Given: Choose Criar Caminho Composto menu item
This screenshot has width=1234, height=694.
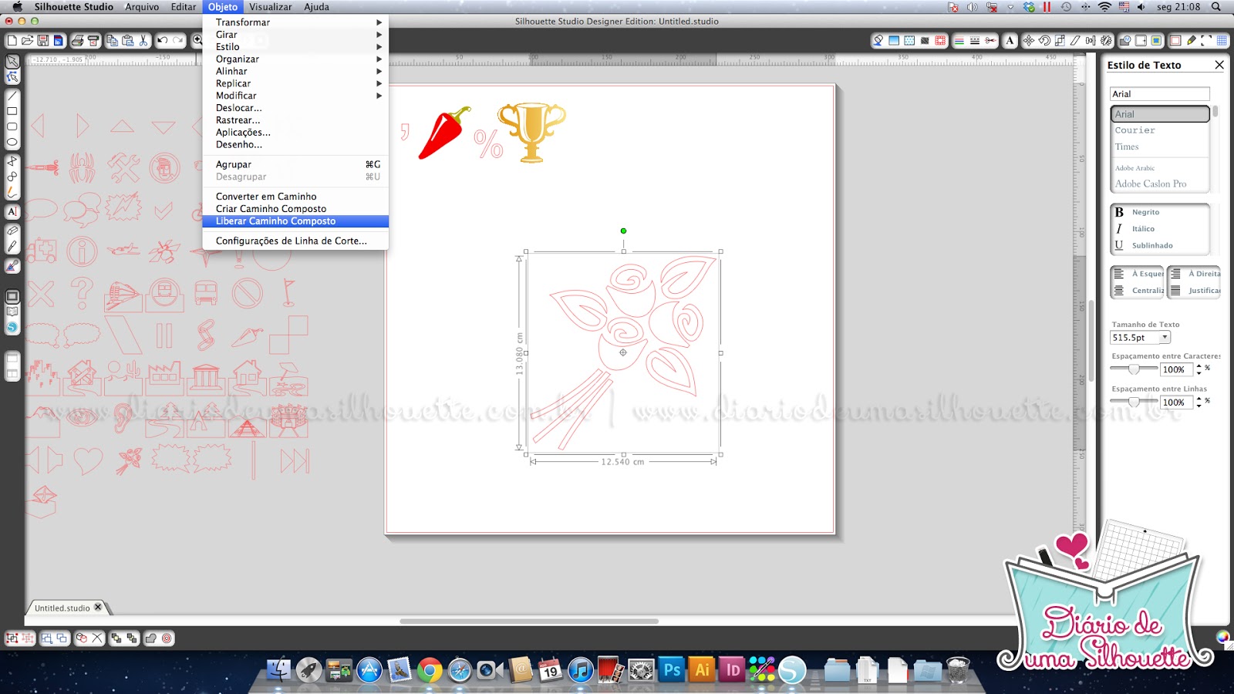Looking at the screenshot, I should (x=295, y=209).
